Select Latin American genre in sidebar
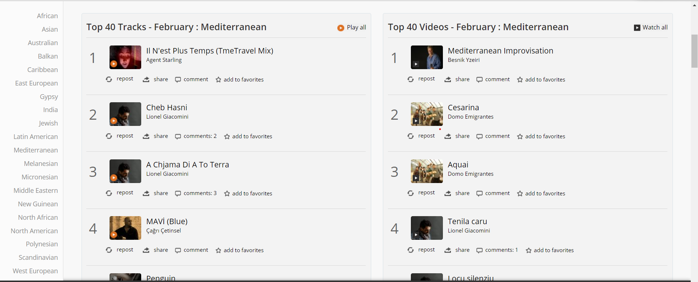 (36, 137)
